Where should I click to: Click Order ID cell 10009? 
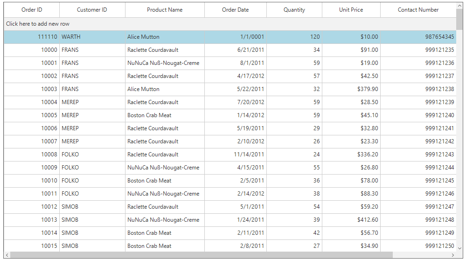pyautogui.click(x=32, y=168)
